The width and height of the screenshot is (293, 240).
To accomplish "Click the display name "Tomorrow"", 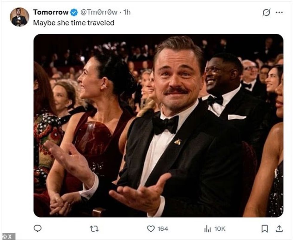I will coord(51,12).
